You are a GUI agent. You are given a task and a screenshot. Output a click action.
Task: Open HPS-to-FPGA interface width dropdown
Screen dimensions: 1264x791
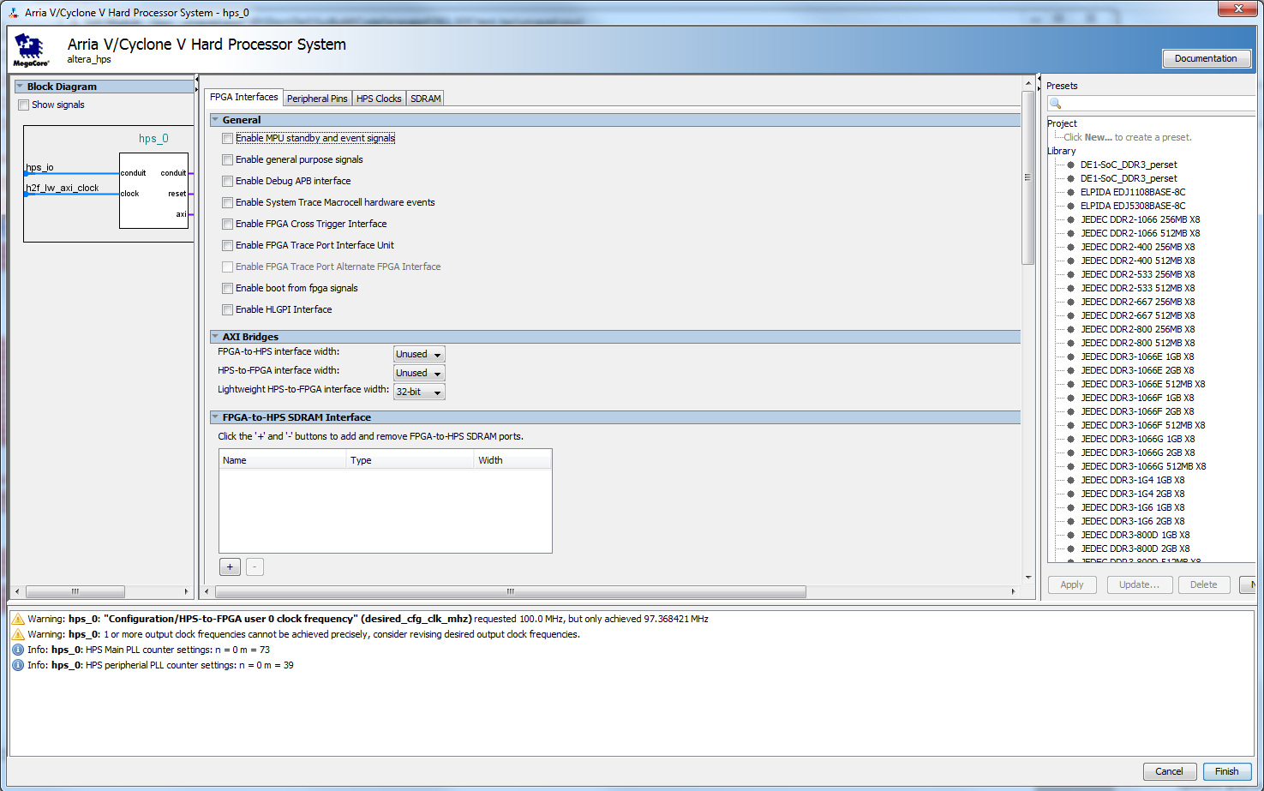[x=419, y=373]
